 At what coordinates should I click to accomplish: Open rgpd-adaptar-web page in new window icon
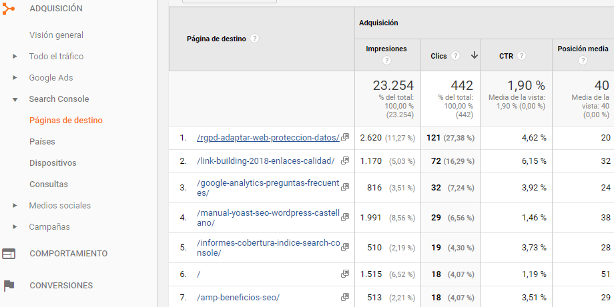tap(345, 138)
